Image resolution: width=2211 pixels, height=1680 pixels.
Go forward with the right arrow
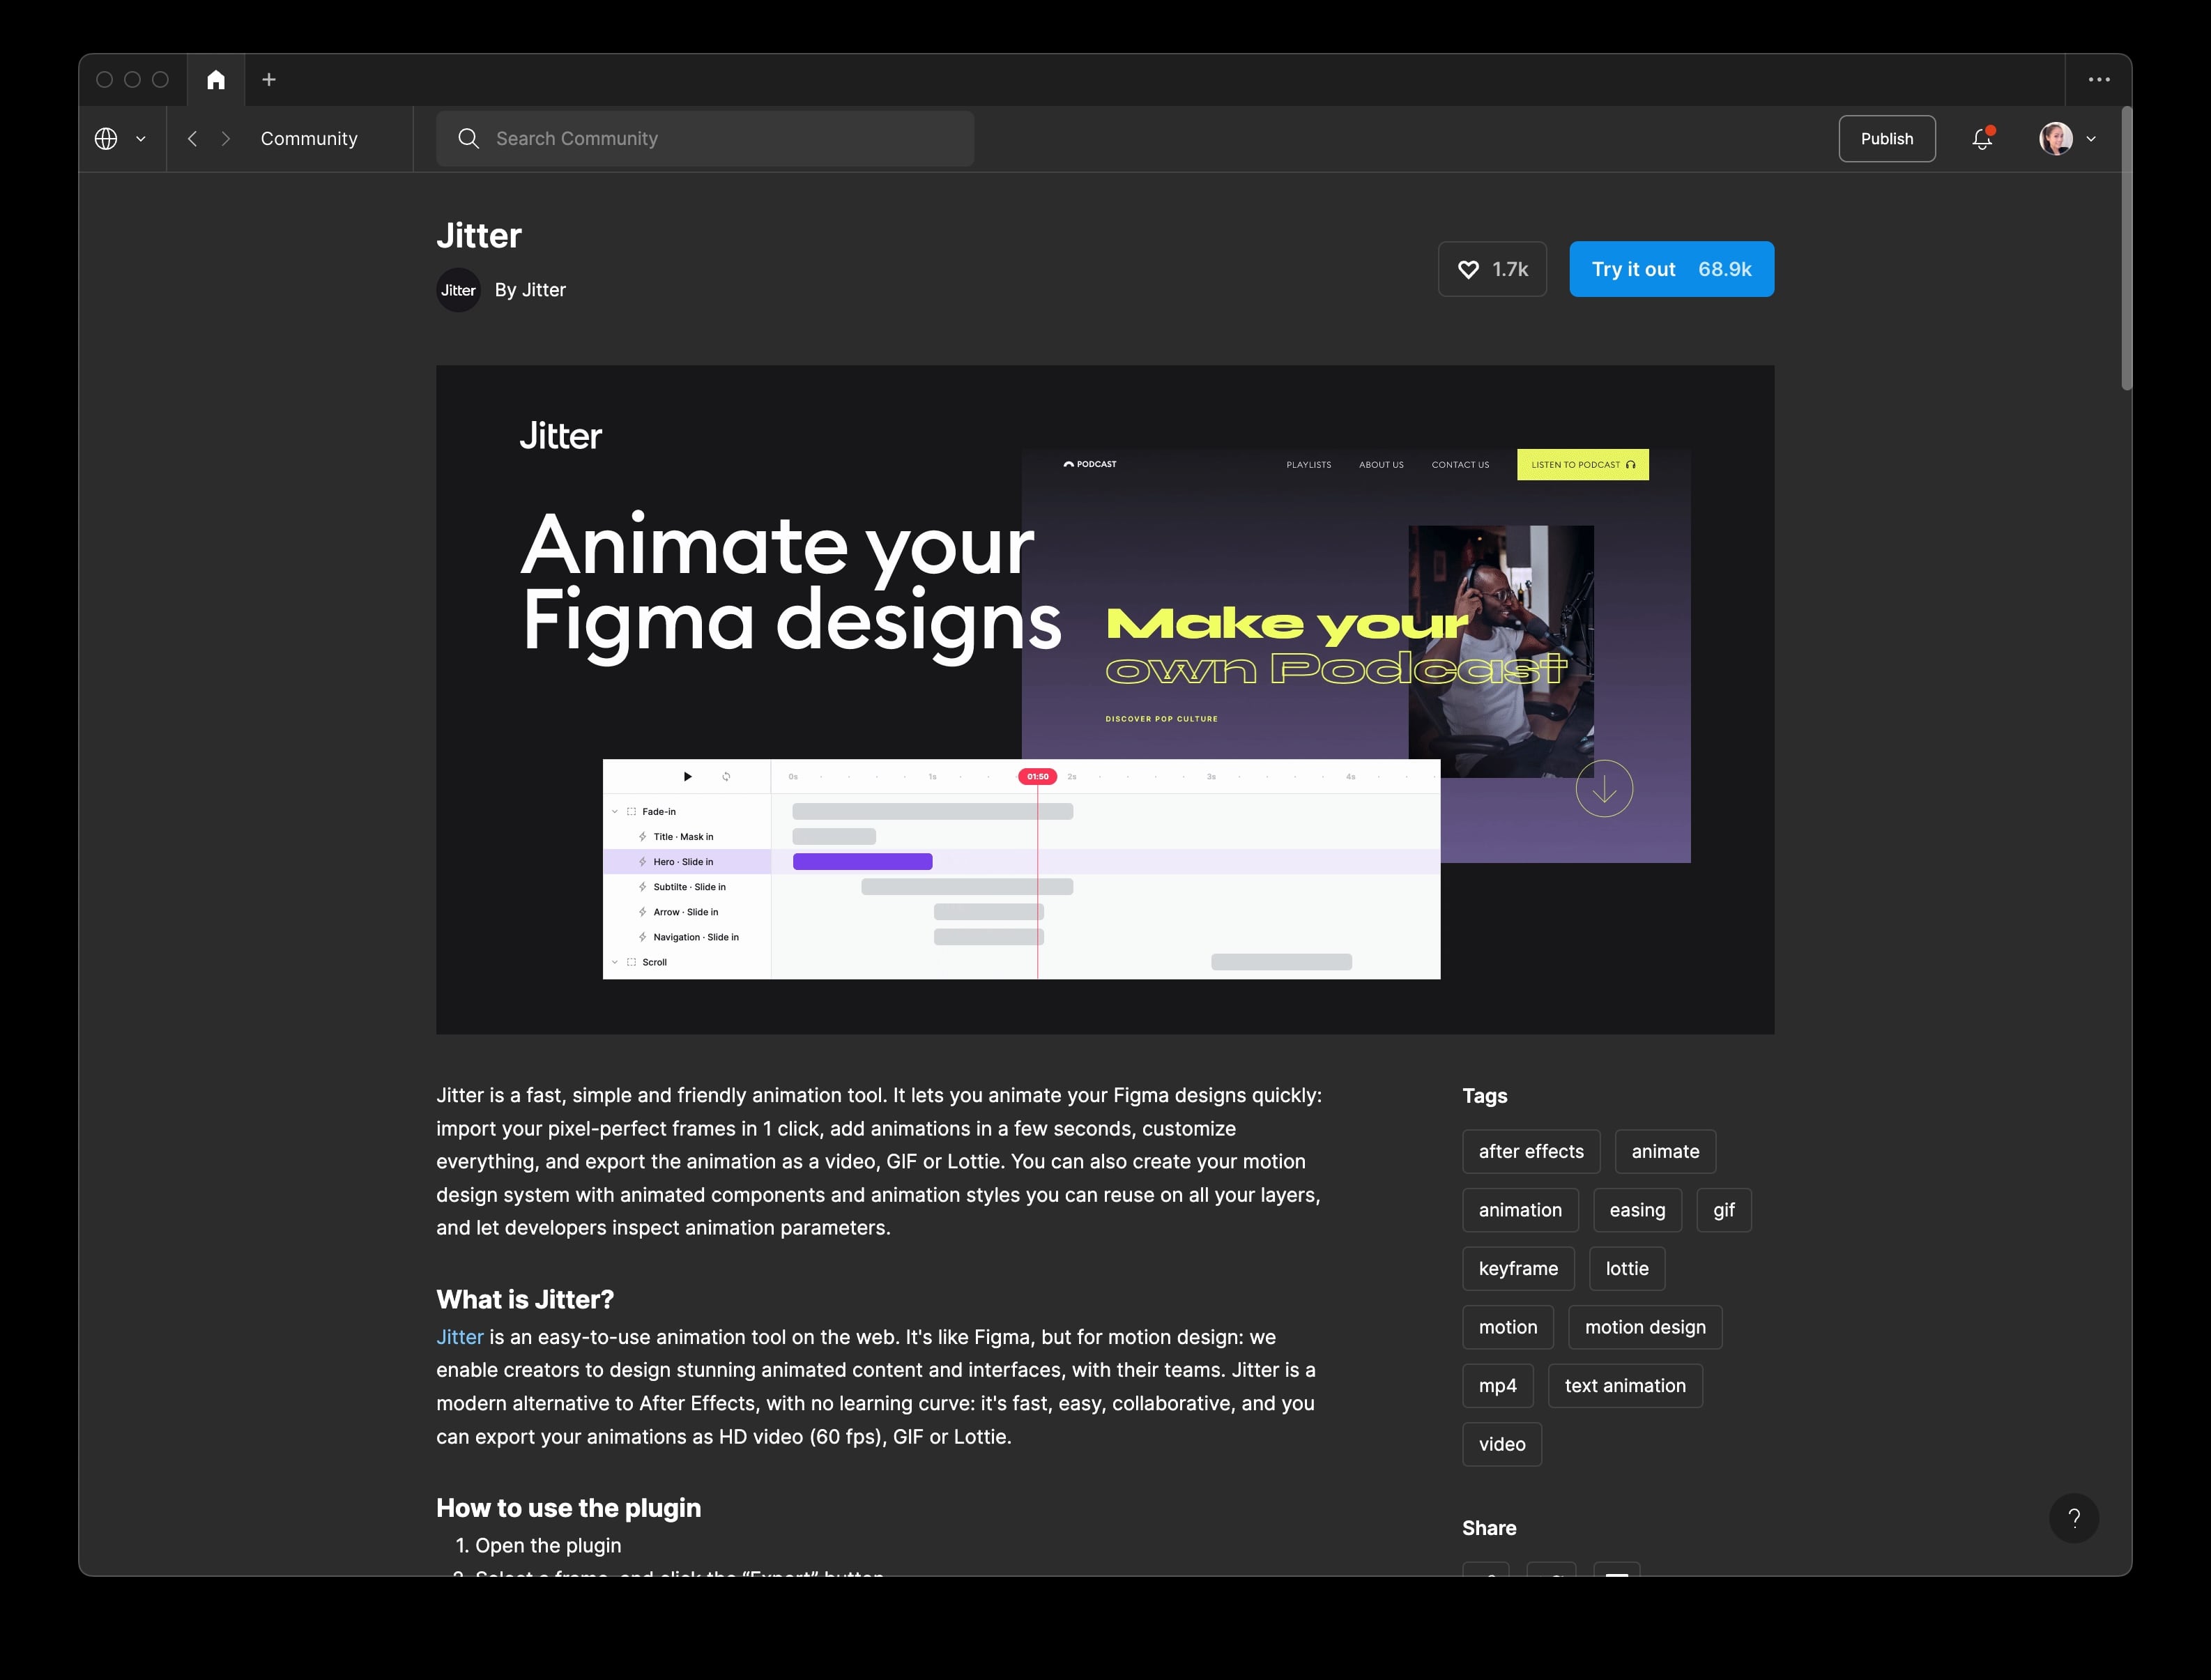pyautogui.click(x=226, y=139)
